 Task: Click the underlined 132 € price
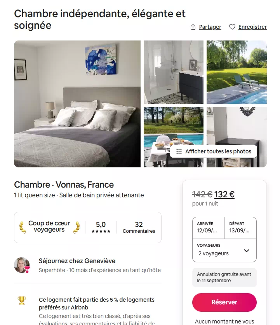[224, 195]
